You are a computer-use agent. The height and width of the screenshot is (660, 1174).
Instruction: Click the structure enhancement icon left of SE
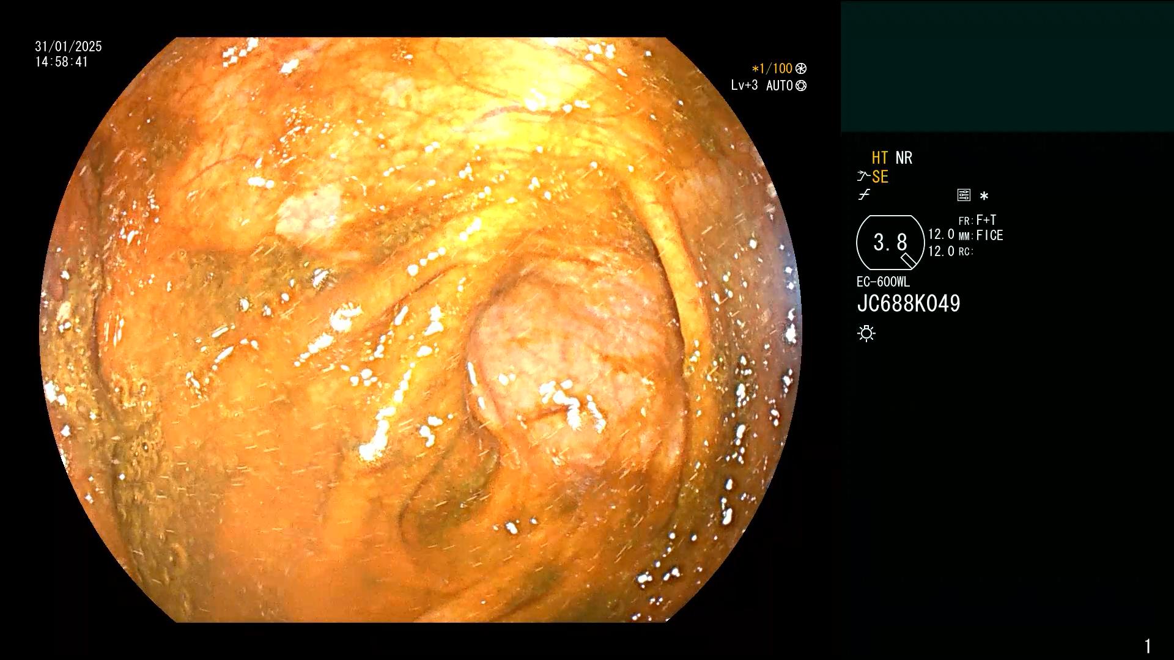click(863, 177)
